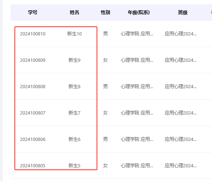Click 心理学院 department cell for 新生7
Viewport: 212px width, 181px height.
pyautogui.click(x=137, y=113)
